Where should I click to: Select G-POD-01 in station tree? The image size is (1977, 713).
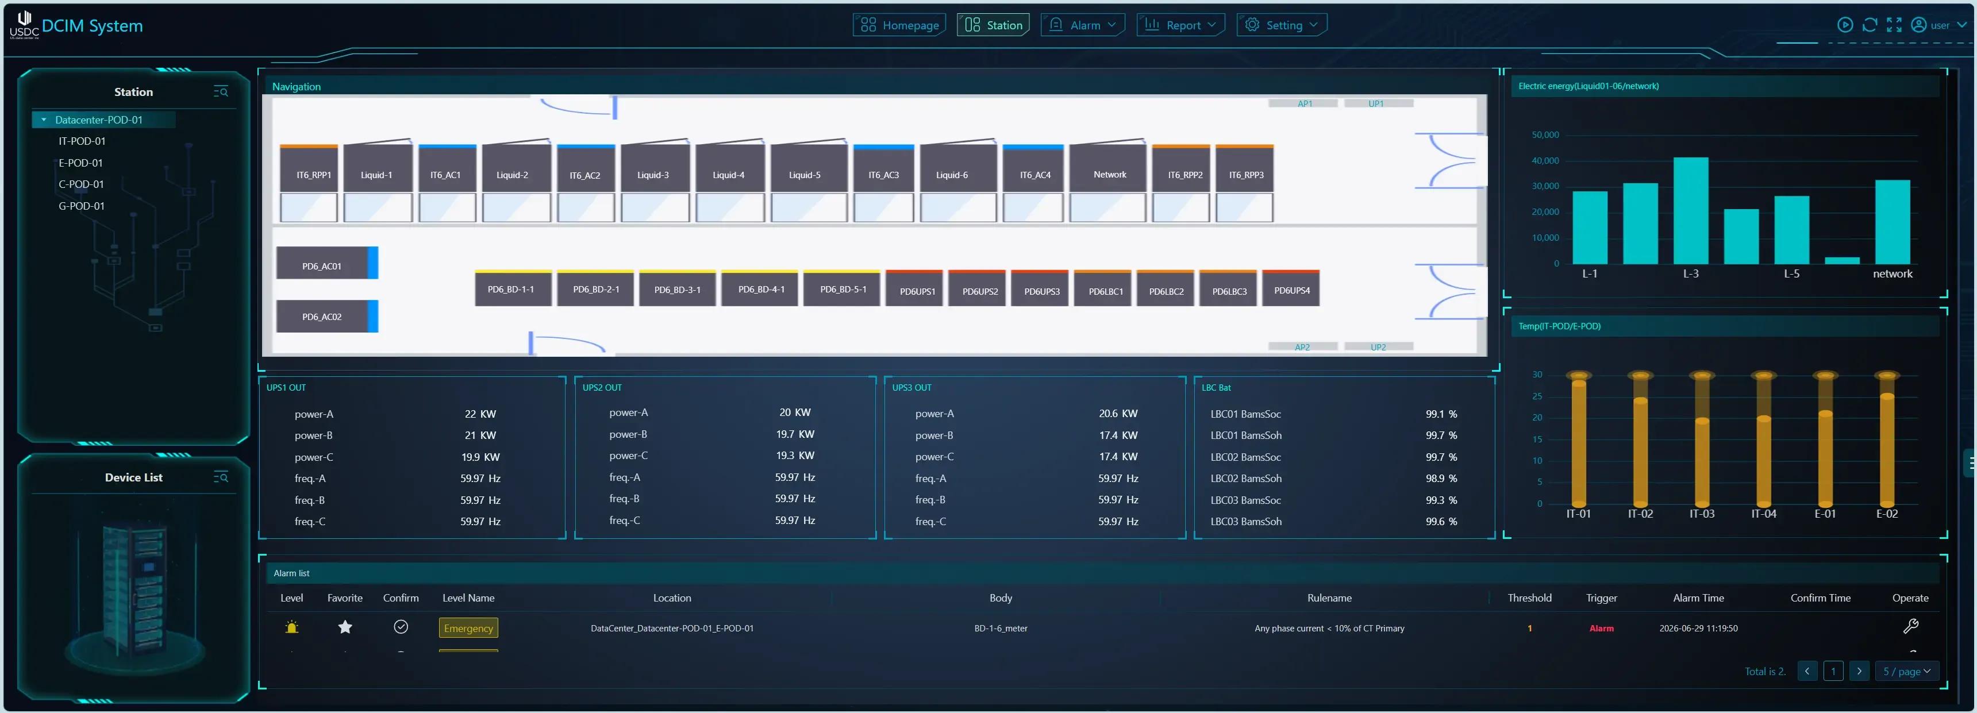point(82,206)
